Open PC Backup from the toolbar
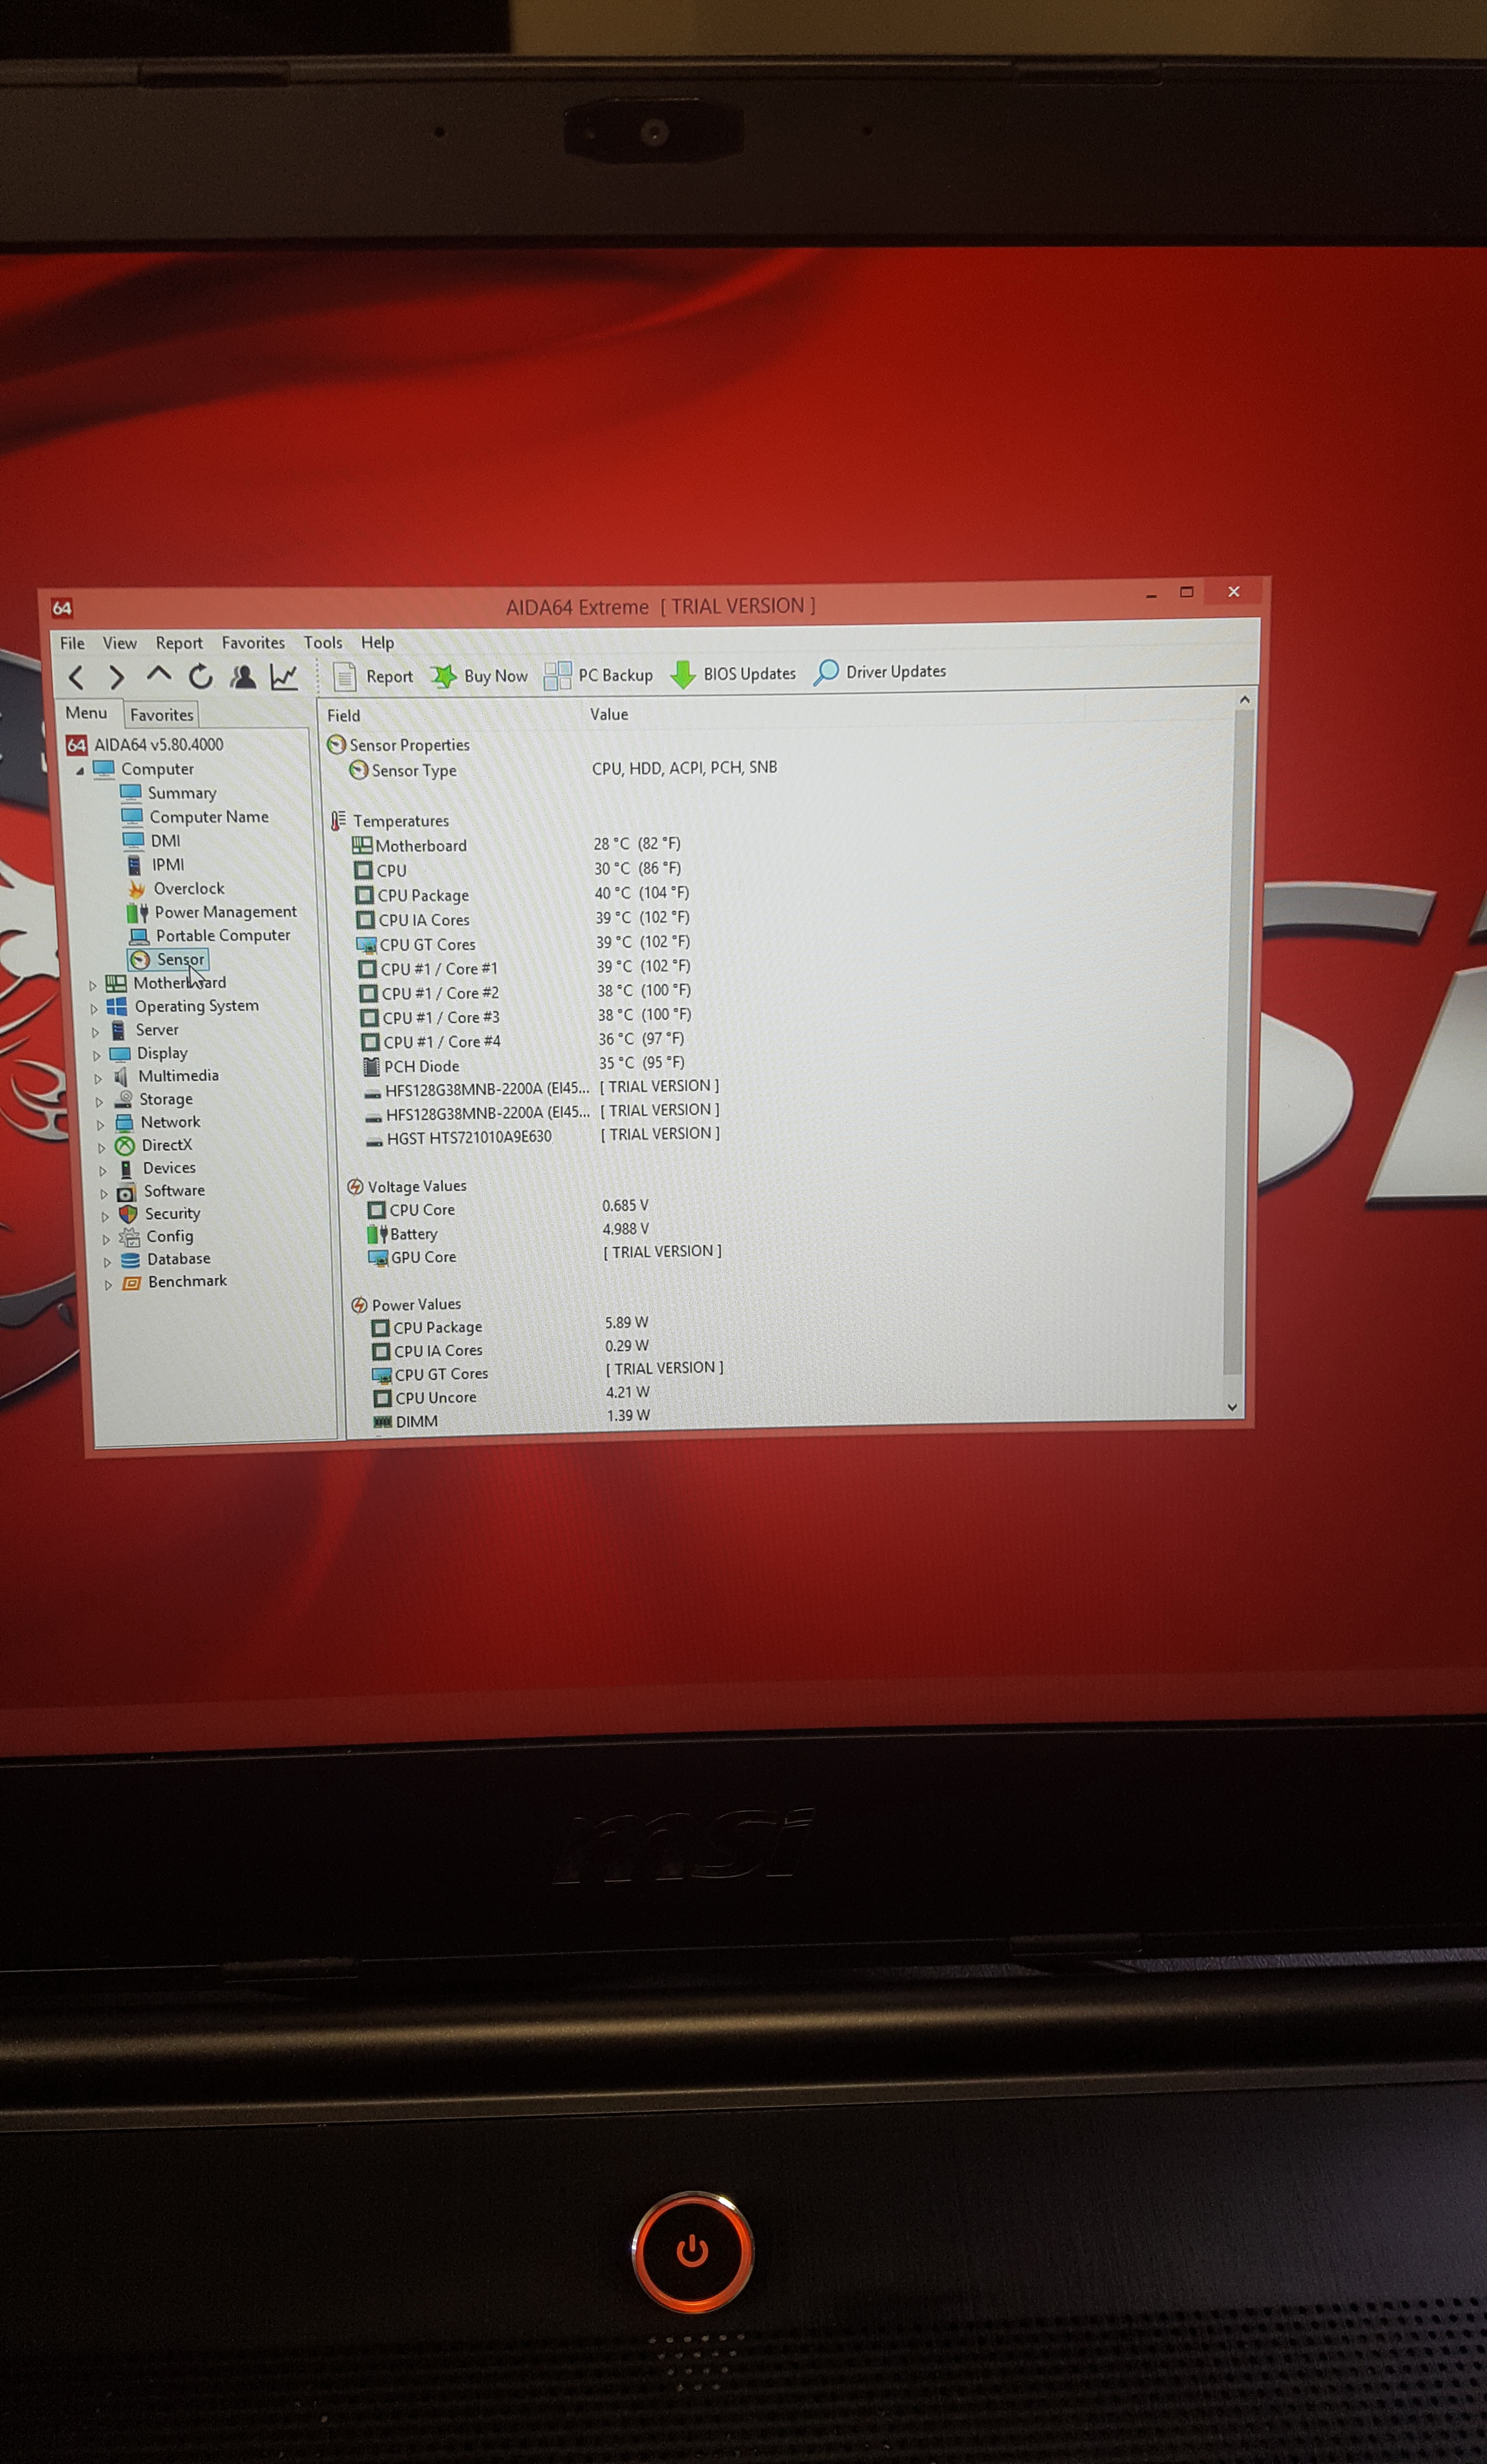The image size is (1487, 2464). [x=599, y=675]
